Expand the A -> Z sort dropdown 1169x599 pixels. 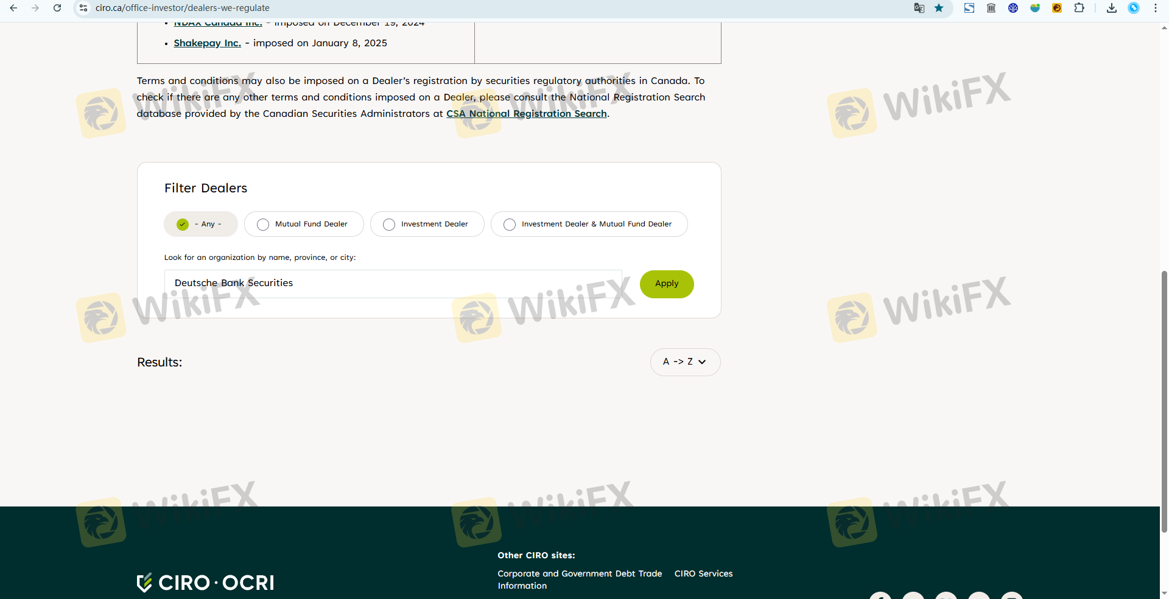[x=685, y=362]
